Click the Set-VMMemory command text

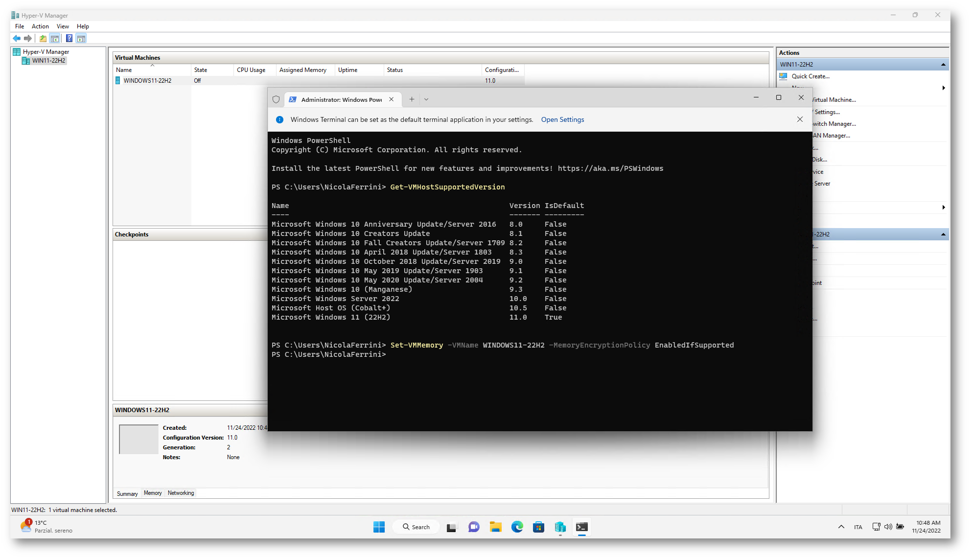click(416, 345)
